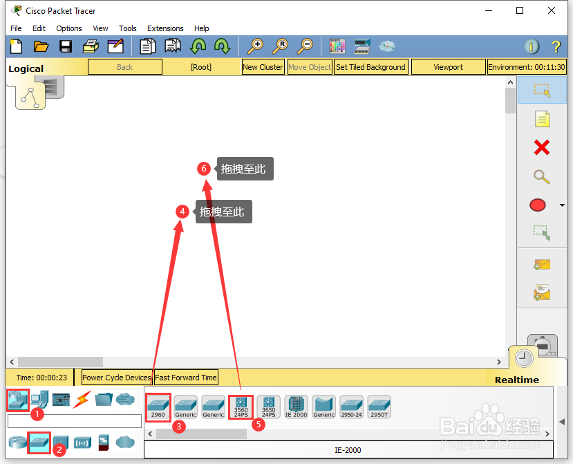The image size is (573, 464).
Task: Select End Devices category
Action: pos(39,399)
